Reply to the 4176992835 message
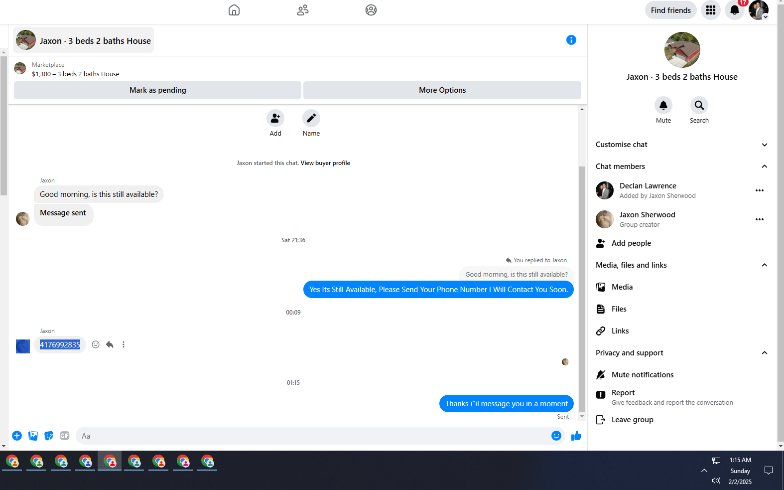Viewport: 784px width, 490px height. pos(110,344)
